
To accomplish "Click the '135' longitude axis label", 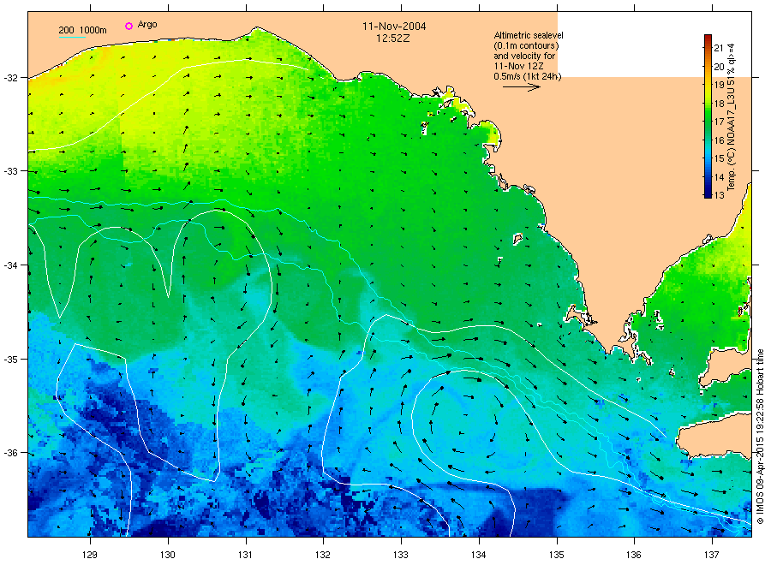I will [557, 555].
